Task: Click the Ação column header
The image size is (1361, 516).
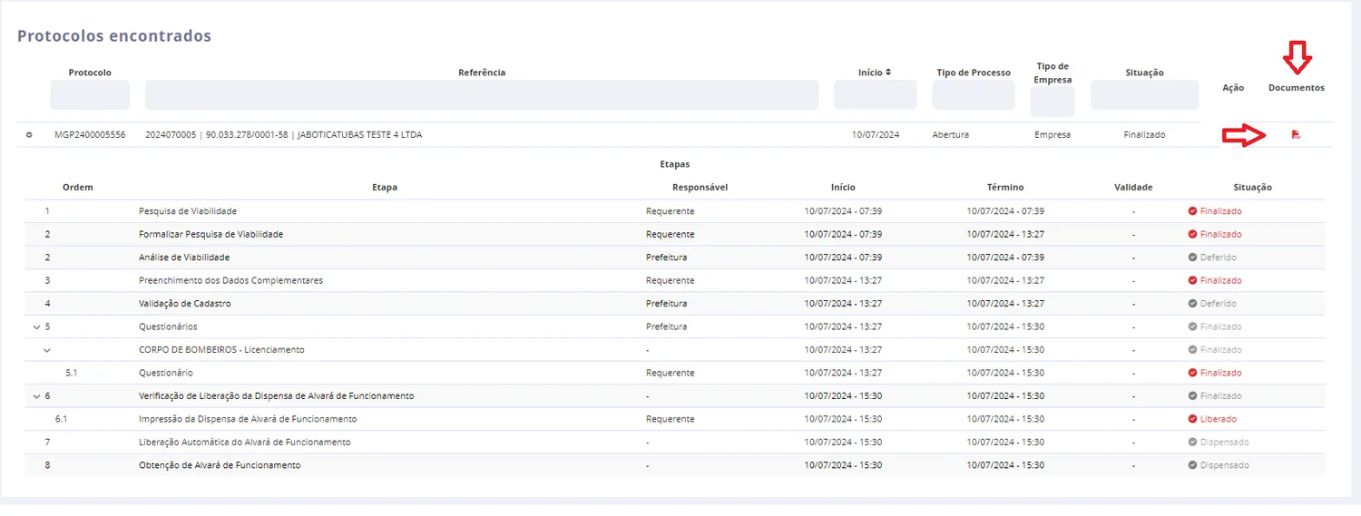Action: click(x=1233, y=88)
